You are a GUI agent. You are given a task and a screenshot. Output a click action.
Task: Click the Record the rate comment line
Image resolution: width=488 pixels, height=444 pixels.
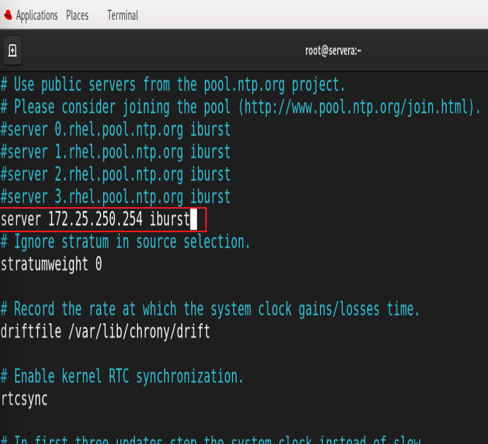coord(209,309)
